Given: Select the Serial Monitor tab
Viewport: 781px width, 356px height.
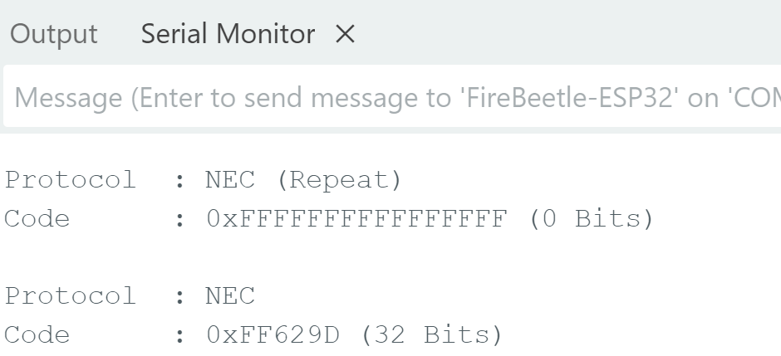Looking at the screenshot, I should (x=228, y=35).
